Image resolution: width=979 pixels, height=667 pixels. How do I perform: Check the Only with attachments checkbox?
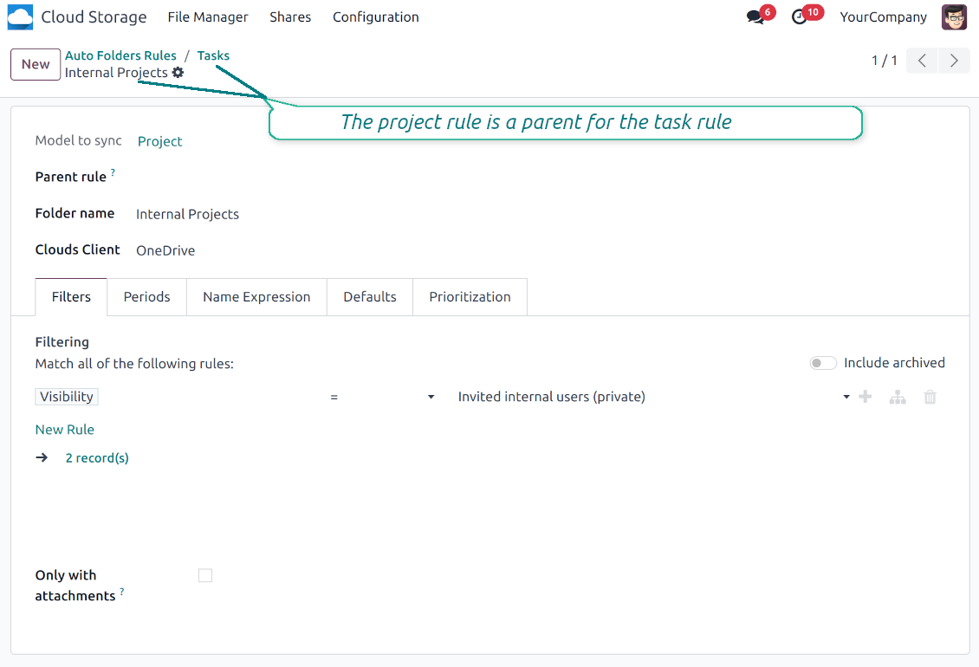coord(205,575)
